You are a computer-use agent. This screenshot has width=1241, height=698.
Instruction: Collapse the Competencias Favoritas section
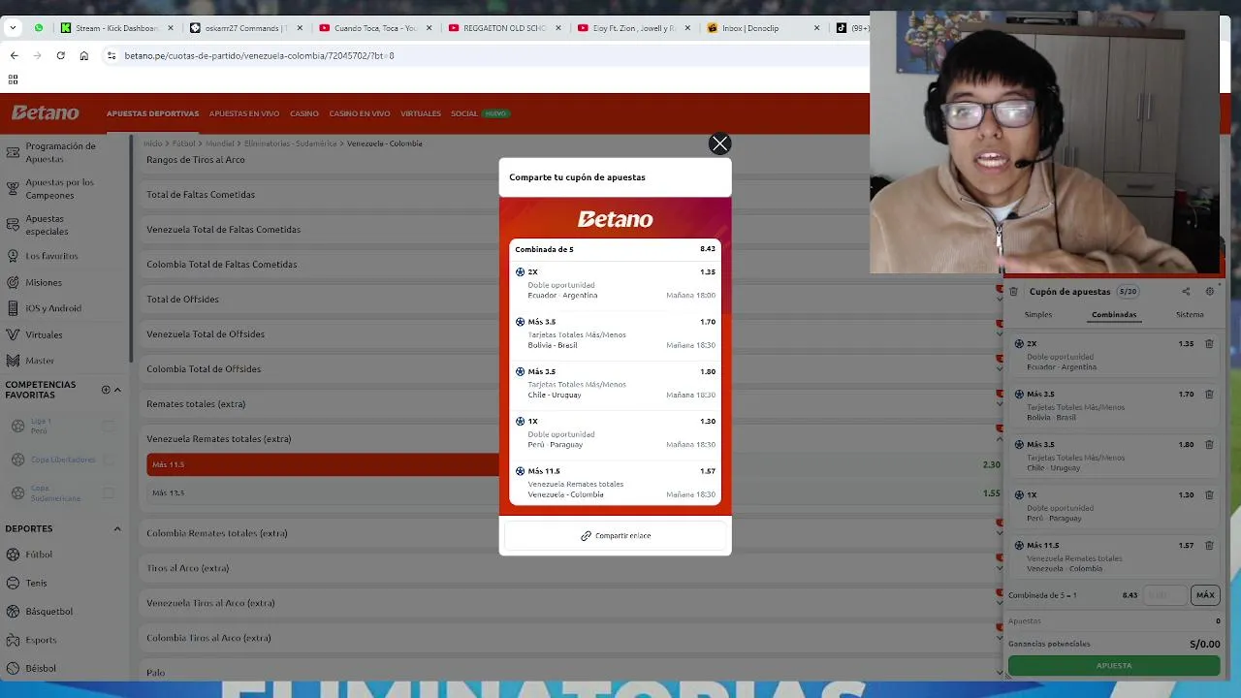pos(117,390)
